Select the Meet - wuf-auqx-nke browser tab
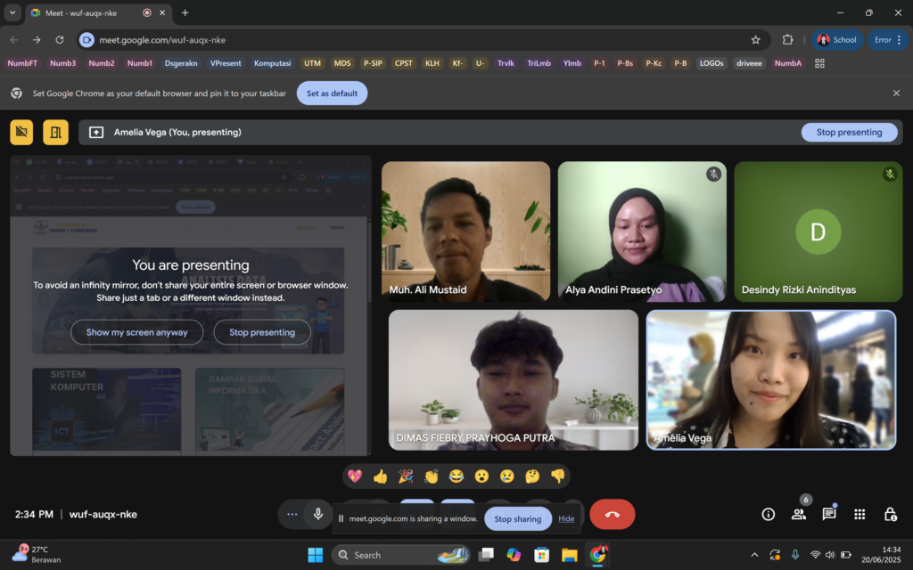The image size is (913, 570). pyautogui.click(x=89, y=12)
